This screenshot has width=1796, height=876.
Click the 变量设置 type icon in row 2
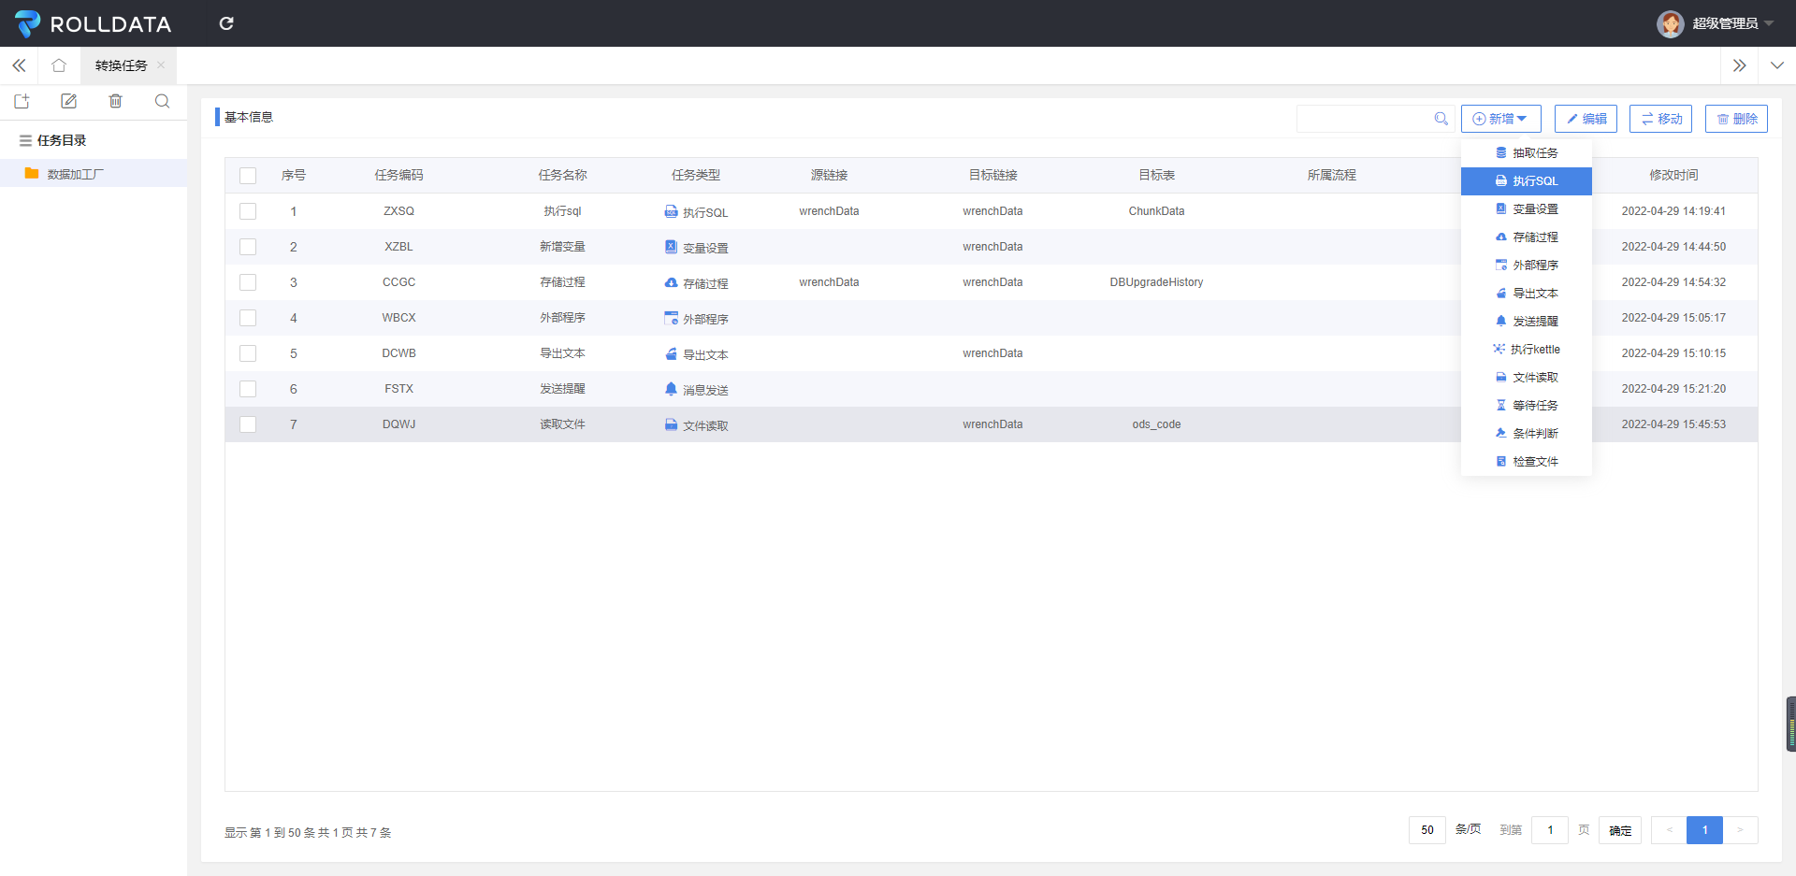(x=671, y=247)
